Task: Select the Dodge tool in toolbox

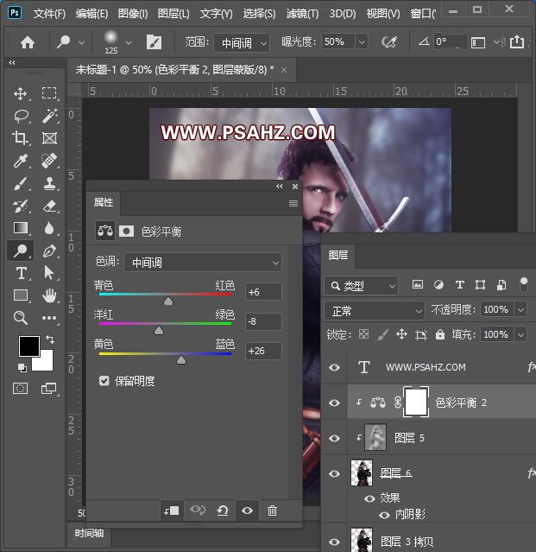Action: 21,251
